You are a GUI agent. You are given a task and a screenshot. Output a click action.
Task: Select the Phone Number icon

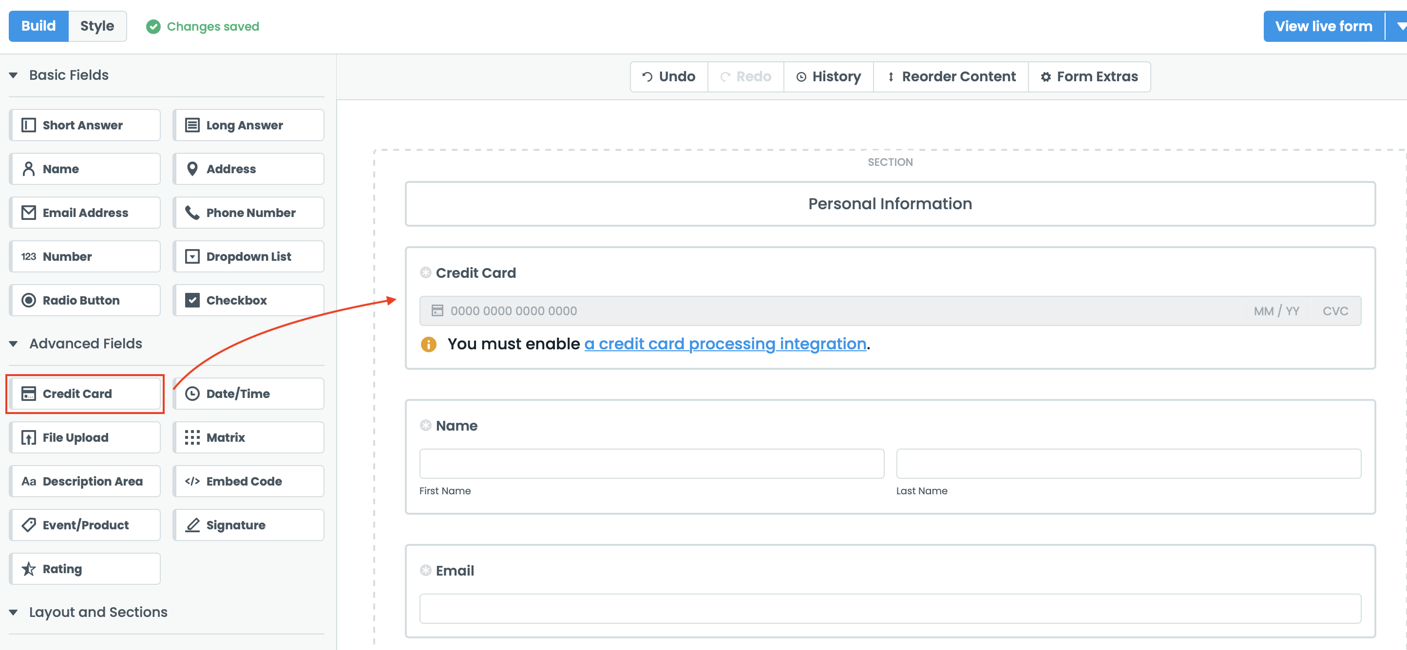point(192,213)
